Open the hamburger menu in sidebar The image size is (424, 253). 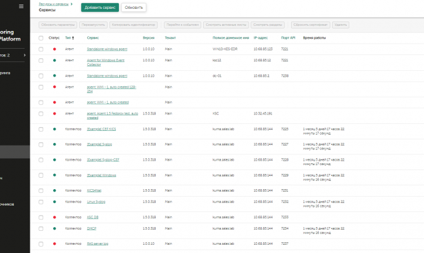click(x=21, y=6)
